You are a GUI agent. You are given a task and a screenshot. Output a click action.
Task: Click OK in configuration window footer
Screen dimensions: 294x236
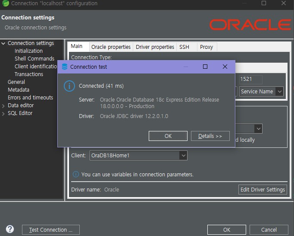point(226,230)
